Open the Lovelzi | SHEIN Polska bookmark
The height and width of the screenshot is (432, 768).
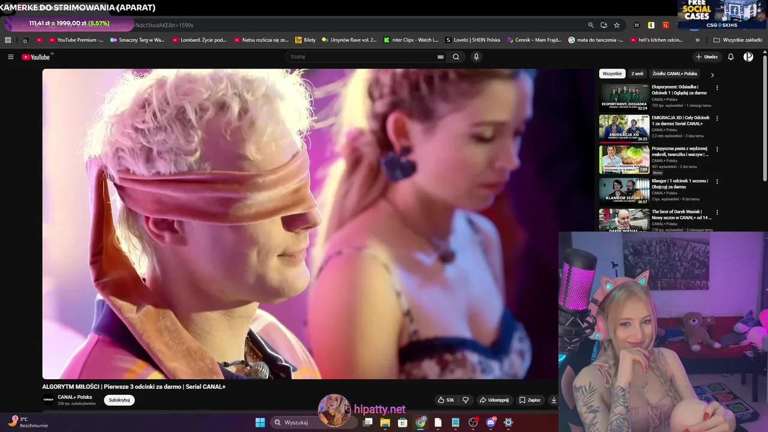click(x=473, y=40)
